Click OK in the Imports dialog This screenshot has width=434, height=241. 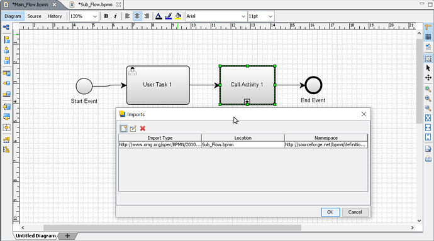[x=330, y=212]
